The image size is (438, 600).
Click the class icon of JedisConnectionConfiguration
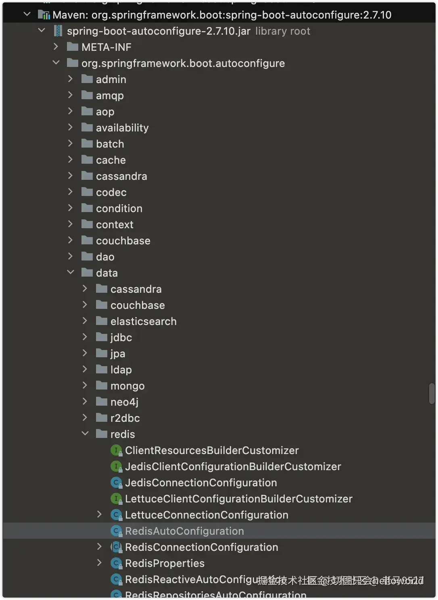(x=116, y=483)
